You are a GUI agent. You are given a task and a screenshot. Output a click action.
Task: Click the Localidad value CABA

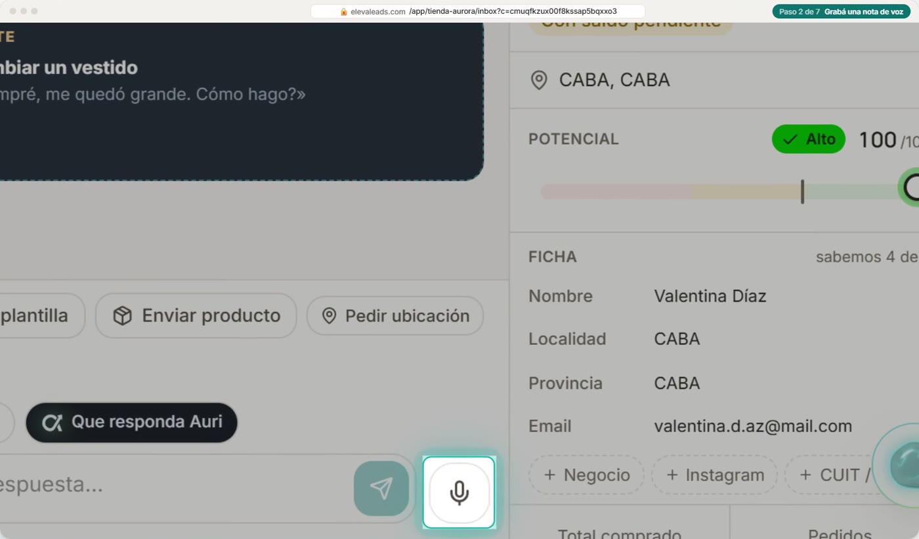pyautogui.click(x=677, y=339)
